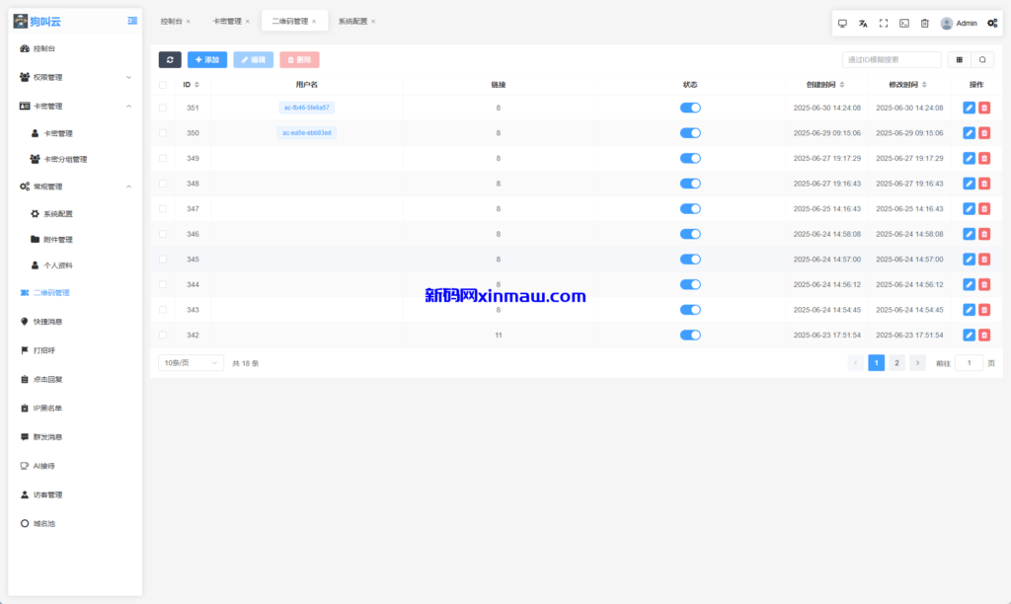The height and width of the screenshot is (604, 1011).
Task: Enter fullscreen mode via the header icon
Action: tap(884, 23)
